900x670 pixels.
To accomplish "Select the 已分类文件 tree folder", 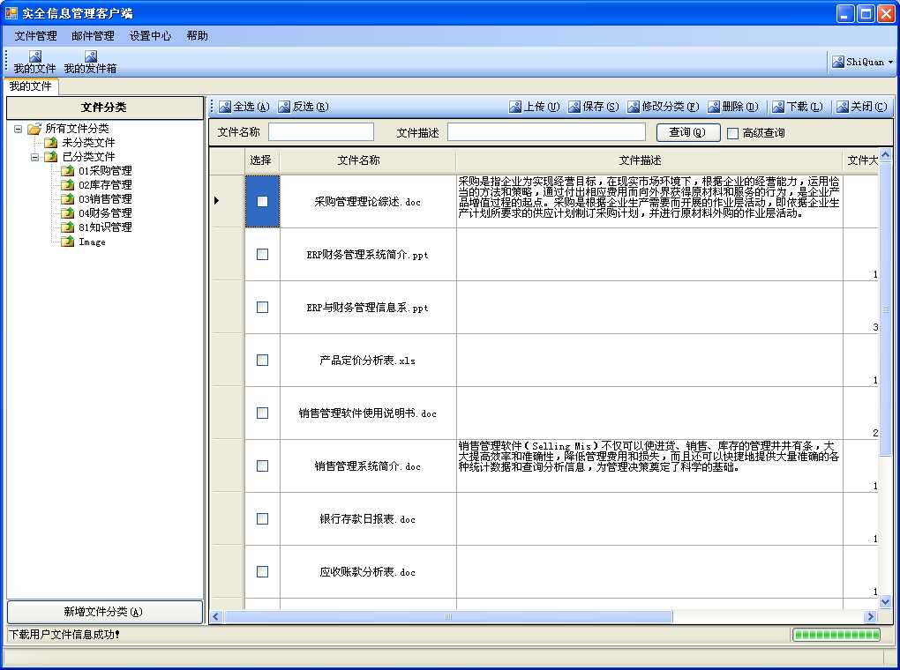I will pyautogui.click(x=79, y=157).
